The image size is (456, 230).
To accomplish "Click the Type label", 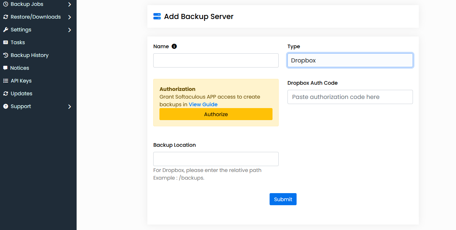I will click(294, 47).
